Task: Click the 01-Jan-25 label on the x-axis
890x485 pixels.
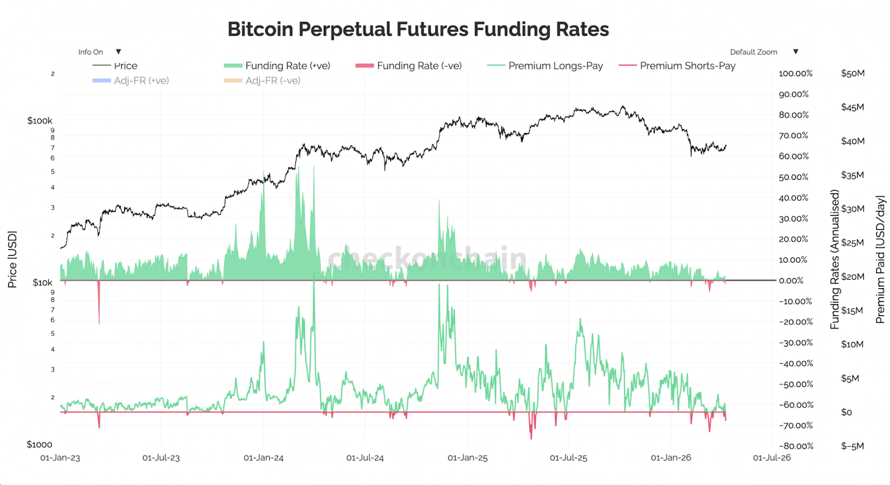Action: pos(468,458)
